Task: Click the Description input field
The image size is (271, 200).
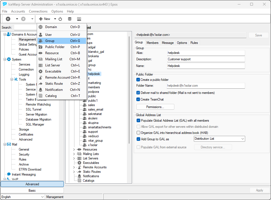Action: click(206, 59)
